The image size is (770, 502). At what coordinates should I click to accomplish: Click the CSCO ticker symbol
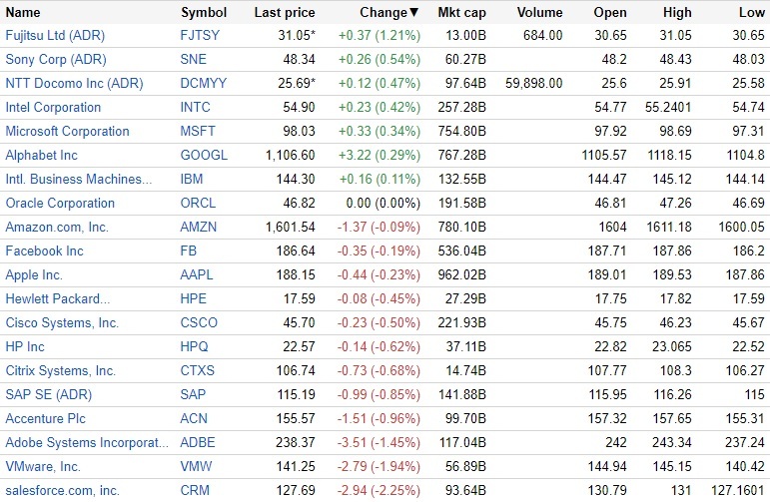(200, 322)
